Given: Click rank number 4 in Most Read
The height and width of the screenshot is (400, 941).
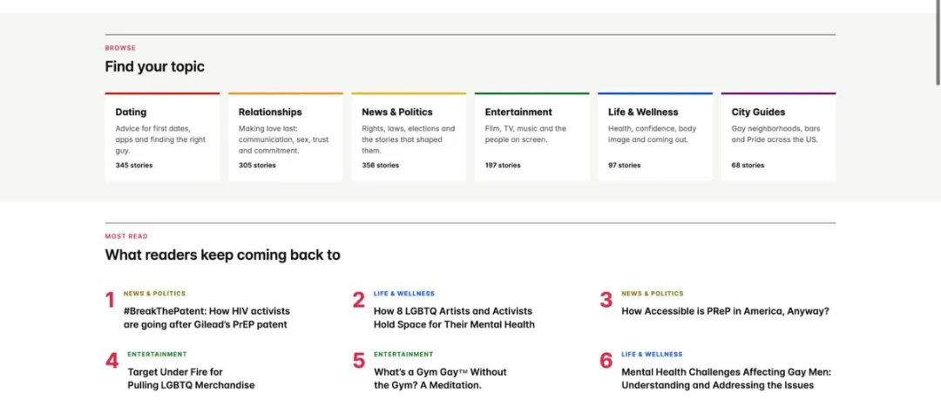Looking at the screenshot, I should pyautogui.click(x=112, y=361).
